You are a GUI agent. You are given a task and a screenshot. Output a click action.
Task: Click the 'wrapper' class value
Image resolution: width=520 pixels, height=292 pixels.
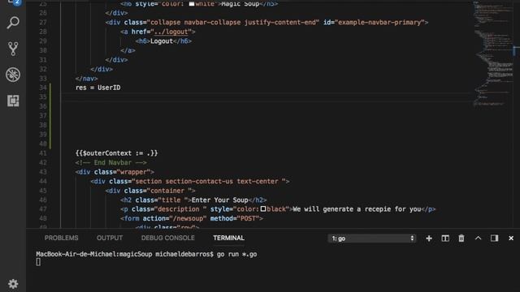[x=134, y=172]
